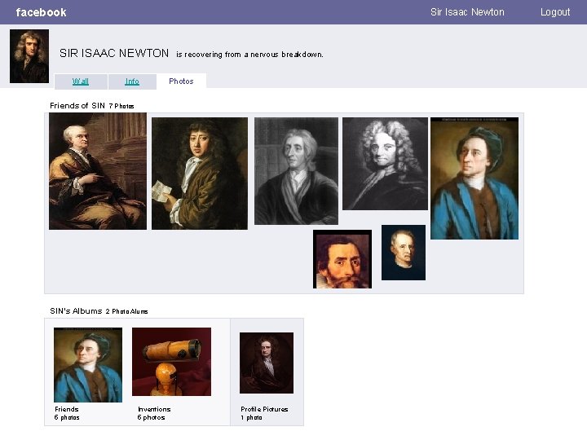This screenshot has width=587, height=440.
Task: Click '6 photos' under Inventions album
Action: 152,417
